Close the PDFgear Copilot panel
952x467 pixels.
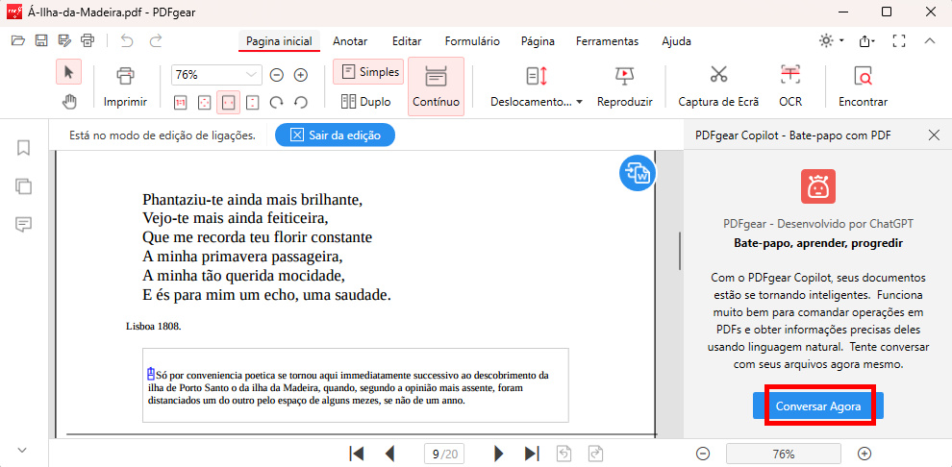coord(935,135)
